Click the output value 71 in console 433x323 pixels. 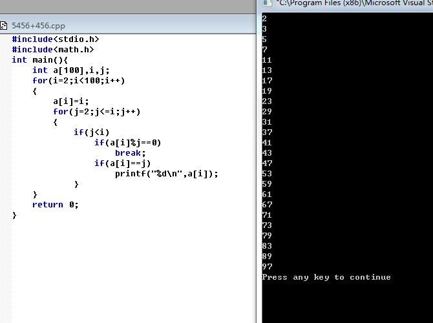(267, 214)
